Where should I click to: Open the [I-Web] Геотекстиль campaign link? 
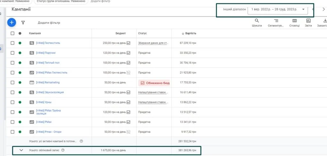[x=48, y=43]
